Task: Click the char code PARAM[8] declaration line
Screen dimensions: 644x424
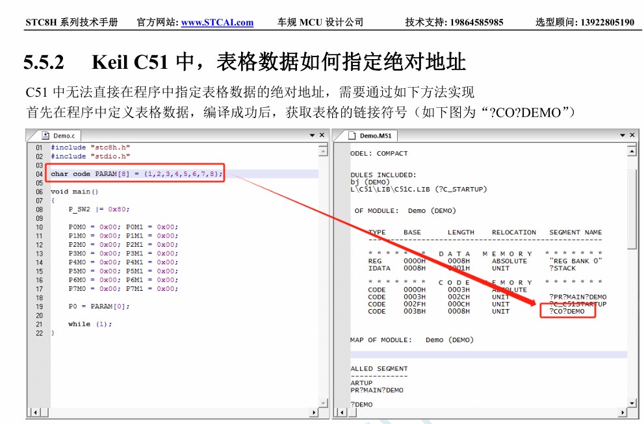Action: pyautogui.click(x=136, y=174)
